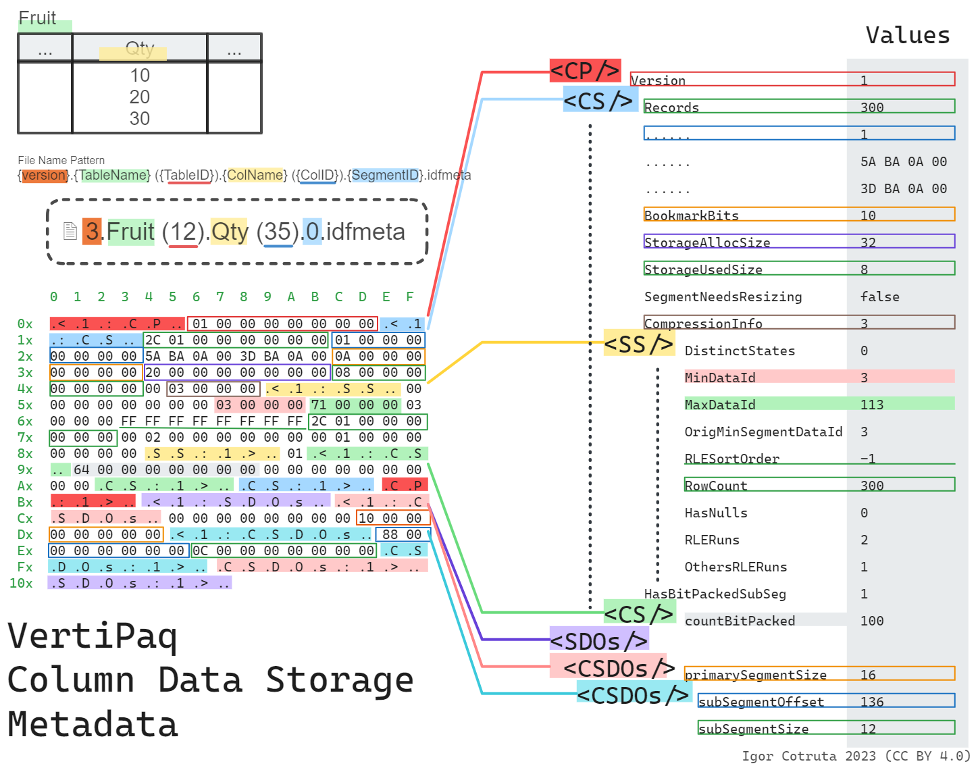Click the 0x hex row label
The width and height of the screenshot is (978, 770).
25,324
